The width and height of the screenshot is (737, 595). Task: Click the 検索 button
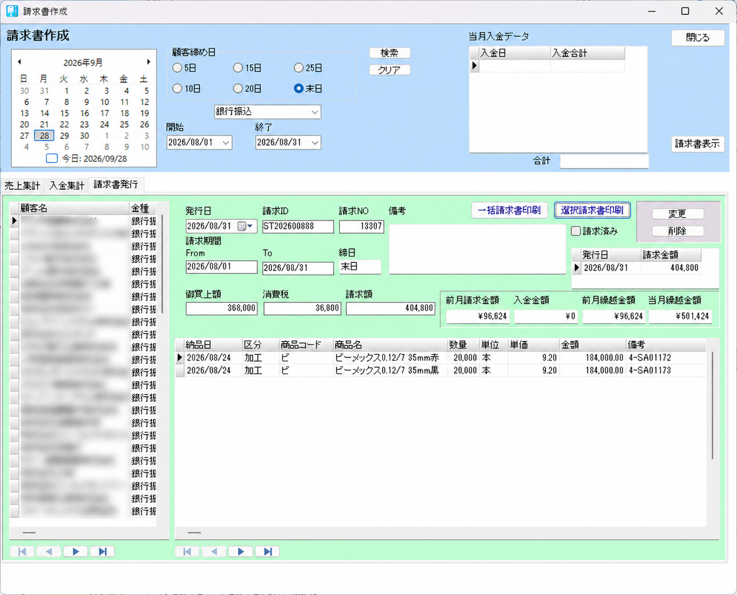coord(390,53)
